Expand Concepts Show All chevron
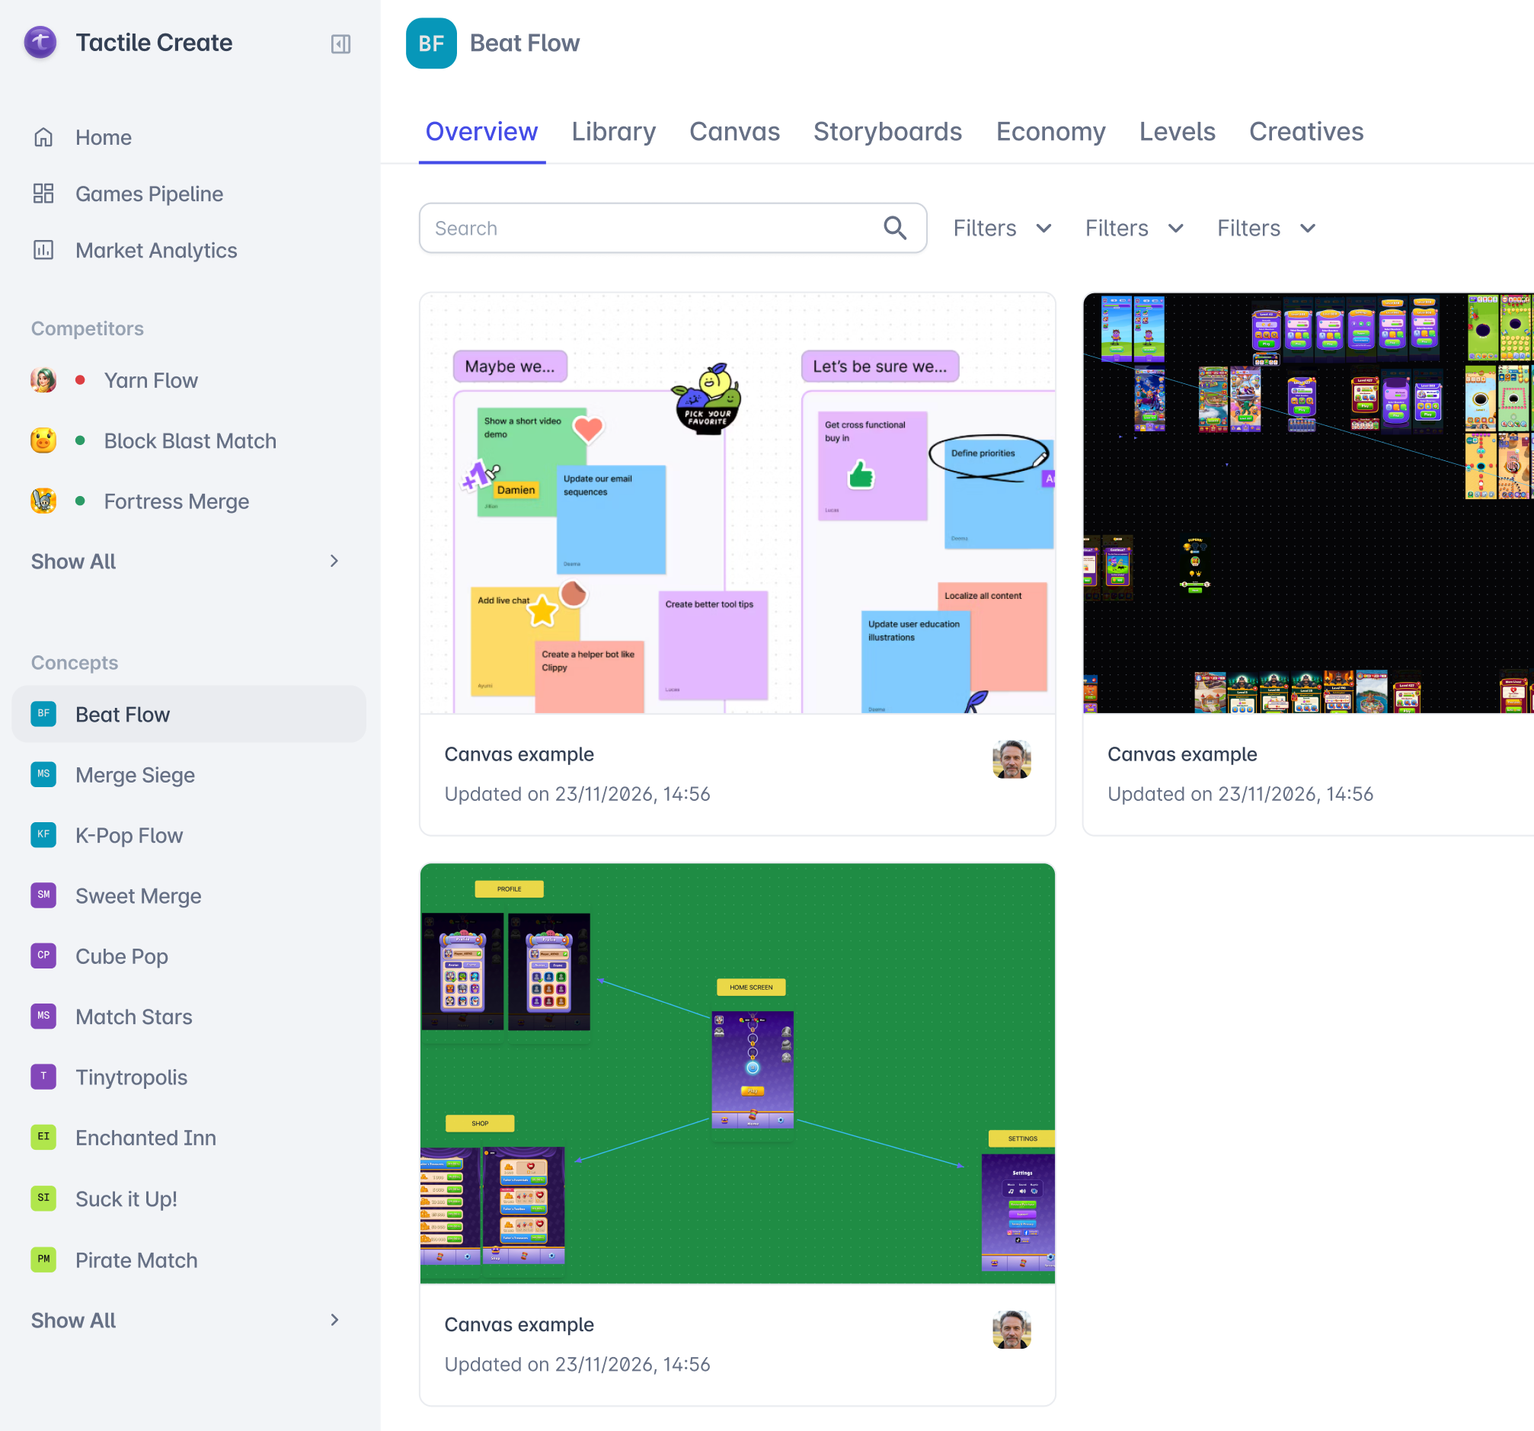This screenshot has width=1534, height=1431. 334,1320
